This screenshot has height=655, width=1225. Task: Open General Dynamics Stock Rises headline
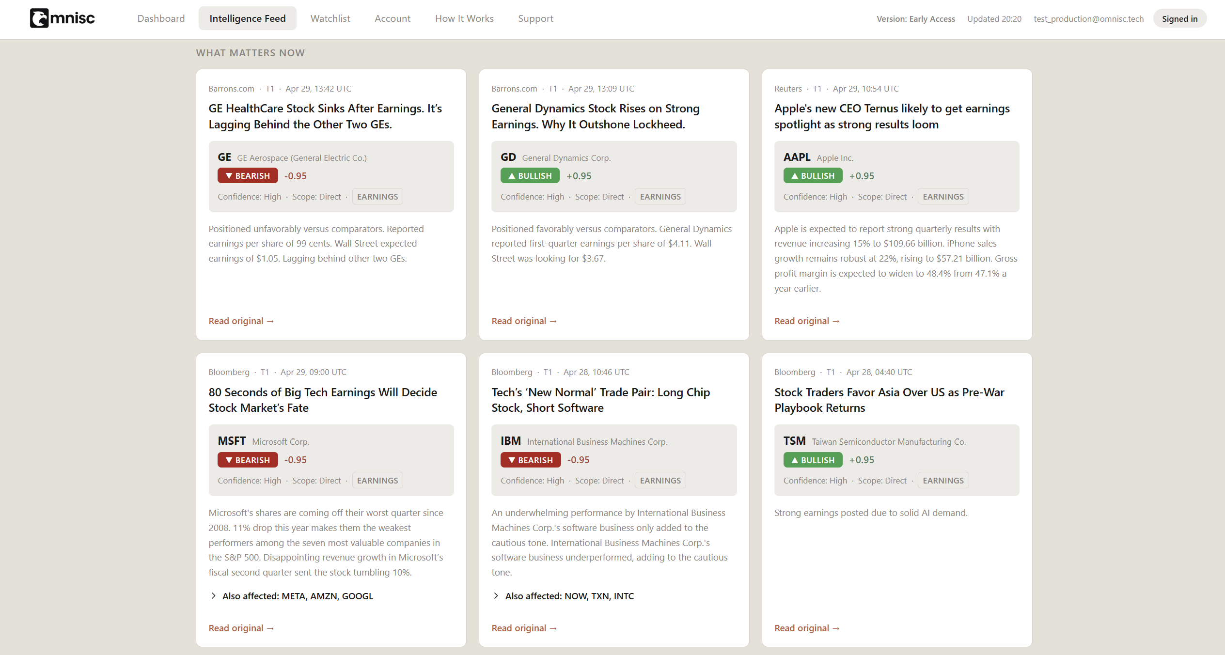point(595,116)
